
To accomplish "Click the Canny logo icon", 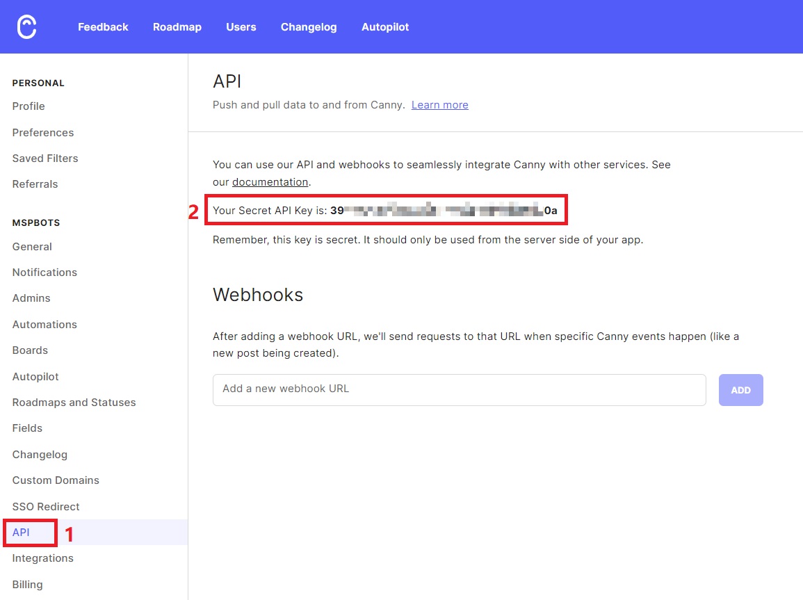I will (x=26, y=27).
